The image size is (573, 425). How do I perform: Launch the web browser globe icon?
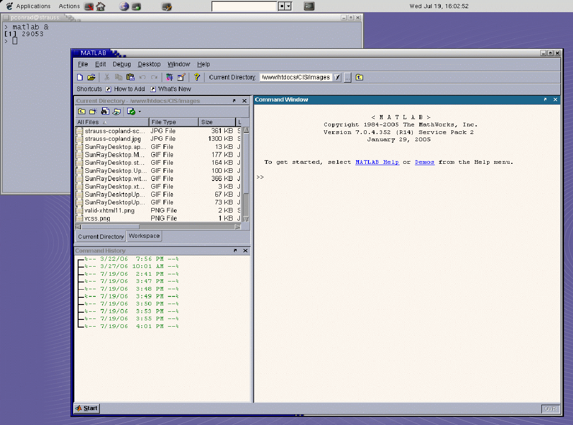click(x=124, y=6)
